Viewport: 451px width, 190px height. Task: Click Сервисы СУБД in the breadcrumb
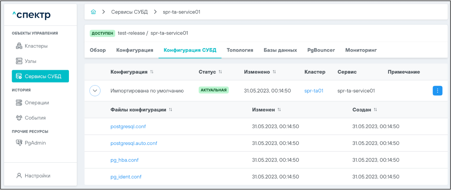coord(129,12)
